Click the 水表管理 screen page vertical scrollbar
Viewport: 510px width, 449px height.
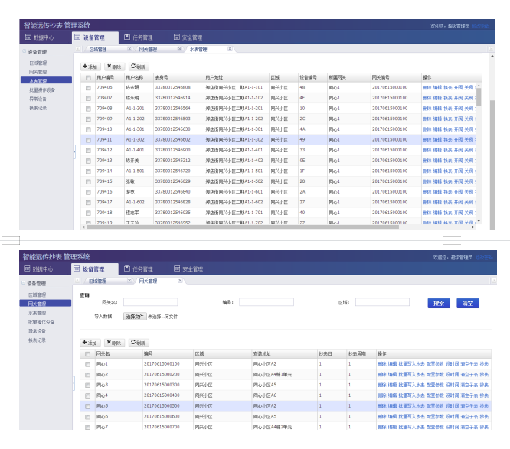[x=492, y=165]
